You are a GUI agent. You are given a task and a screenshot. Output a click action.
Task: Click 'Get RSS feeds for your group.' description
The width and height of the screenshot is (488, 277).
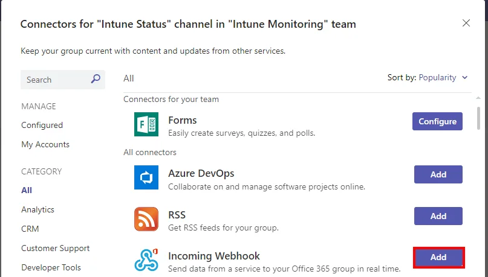pos(223,228)
